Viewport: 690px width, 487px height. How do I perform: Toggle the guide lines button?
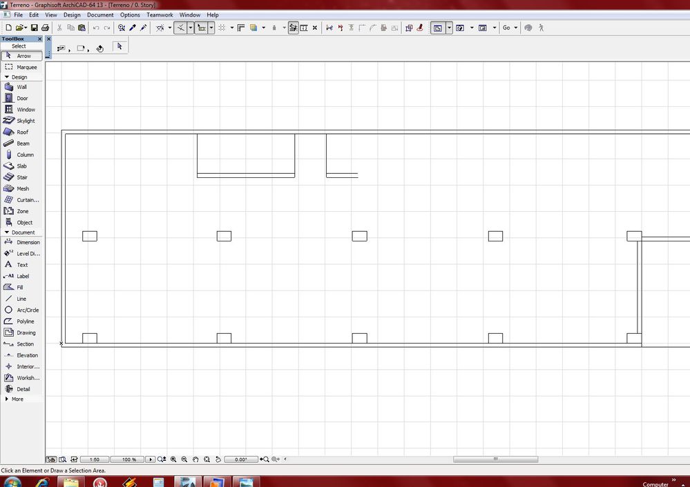click(x=180, y=28)
